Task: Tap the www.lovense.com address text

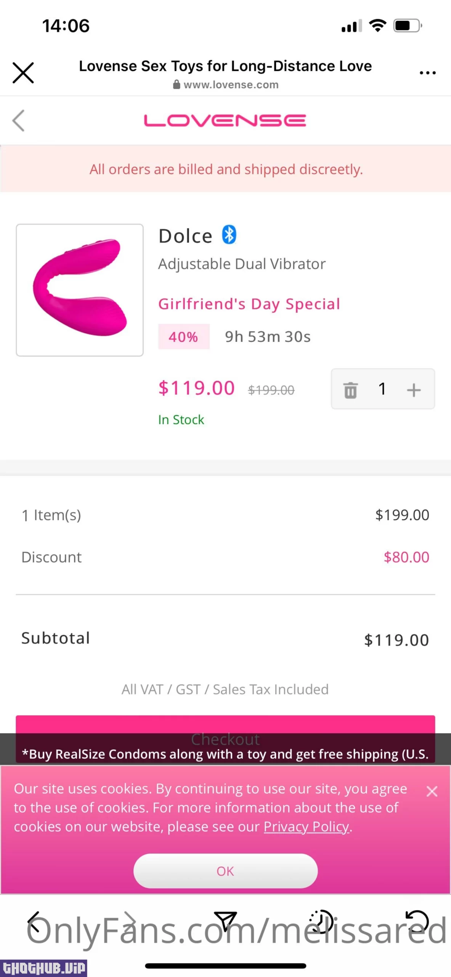Action: 231,85
